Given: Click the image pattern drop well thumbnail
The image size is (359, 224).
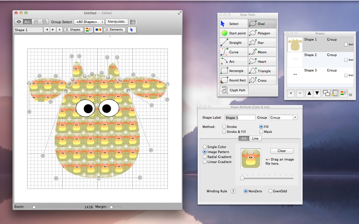Looking at the screenshot, I should 251,159.
